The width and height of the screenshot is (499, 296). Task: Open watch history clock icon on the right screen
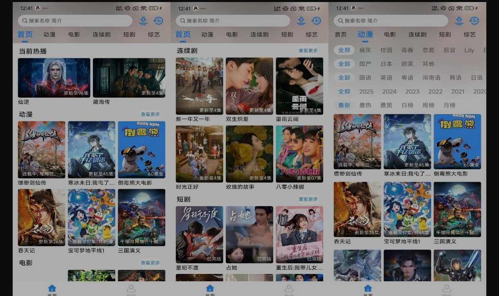474,21
